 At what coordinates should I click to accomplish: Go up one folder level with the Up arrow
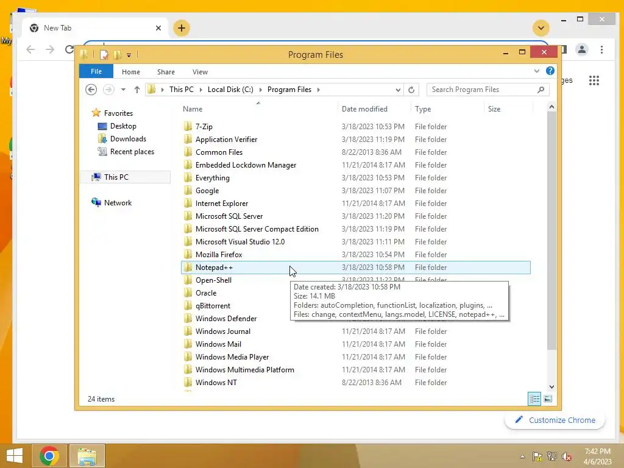[137, 90]
